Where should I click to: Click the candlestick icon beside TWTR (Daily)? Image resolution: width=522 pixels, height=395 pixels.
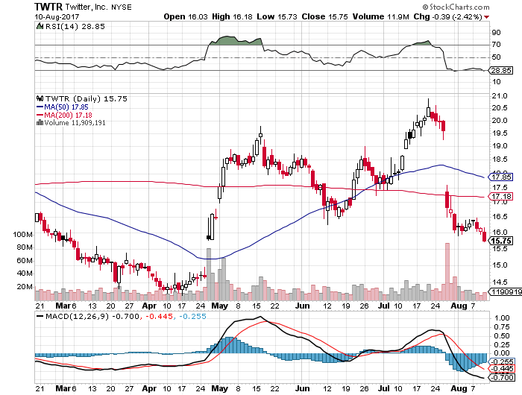40,98
